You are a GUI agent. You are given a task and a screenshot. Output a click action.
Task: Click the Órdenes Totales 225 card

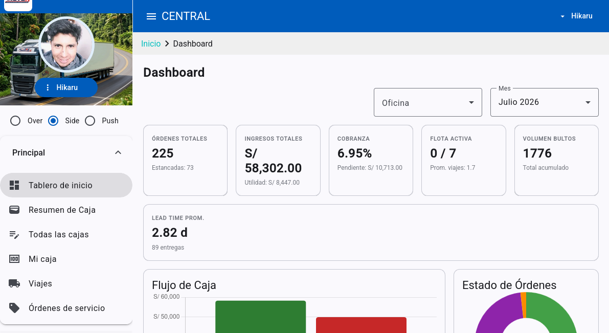pyautogui.click(x=185, y=160)
